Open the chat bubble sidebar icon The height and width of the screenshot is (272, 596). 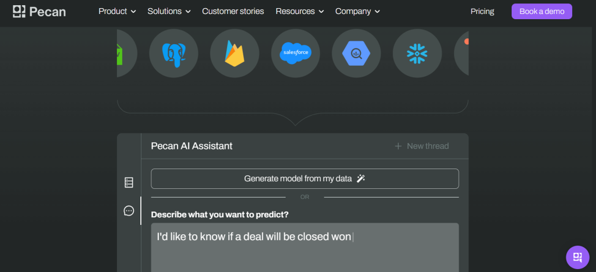tap(129, 210)
